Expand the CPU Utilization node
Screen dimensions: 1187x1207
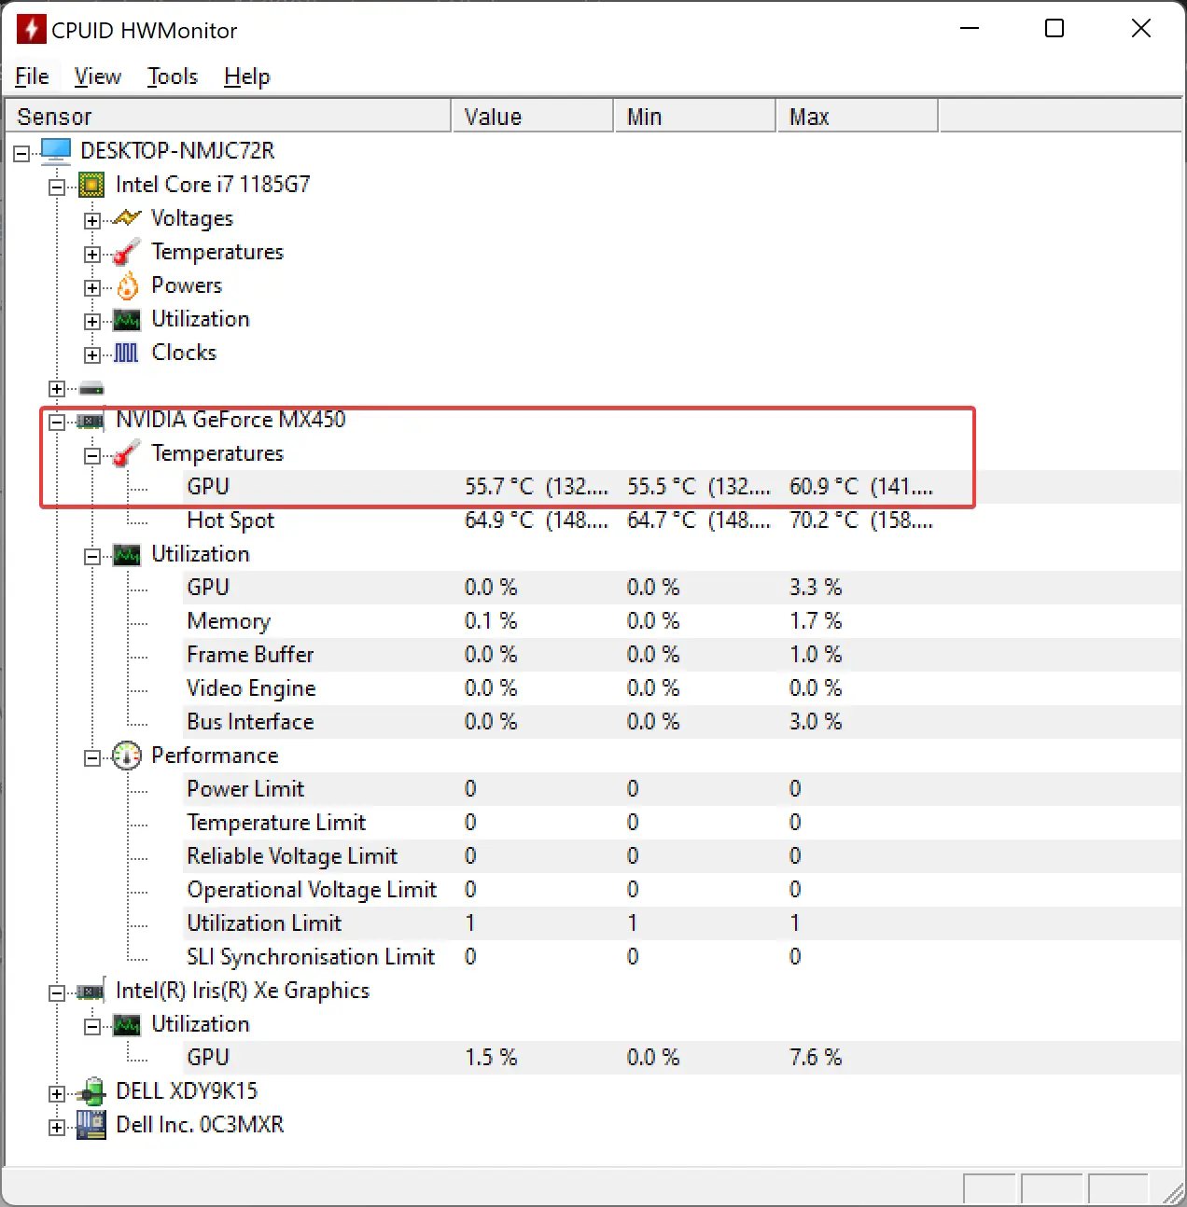(91, 322)
